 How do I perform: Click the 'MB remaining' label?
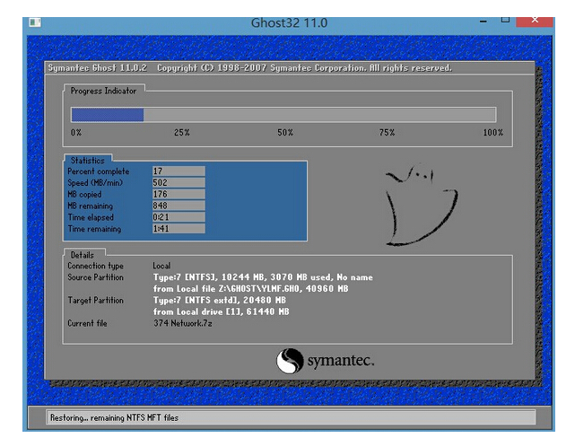91,206
